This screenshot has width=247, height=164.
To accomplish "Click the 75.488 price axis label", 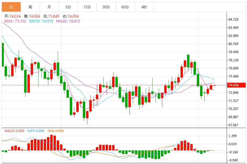I will pos(233,76).
